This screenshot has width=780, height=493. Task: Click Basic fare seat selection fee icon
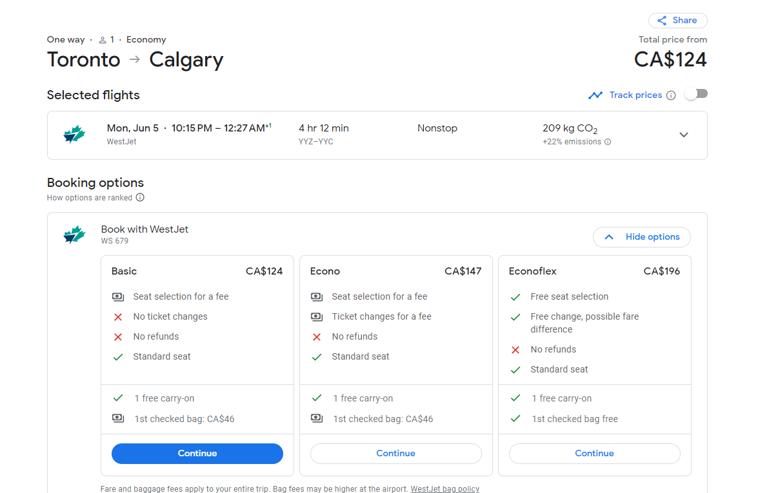click(x=118, y=297)
